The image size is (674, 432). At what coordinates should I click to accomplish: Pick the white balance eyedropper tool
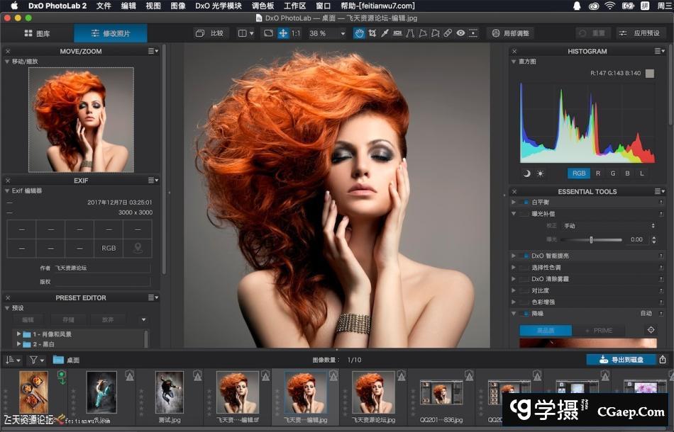385,33
